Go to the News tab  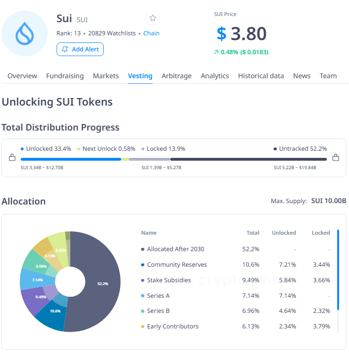(301, 76)
